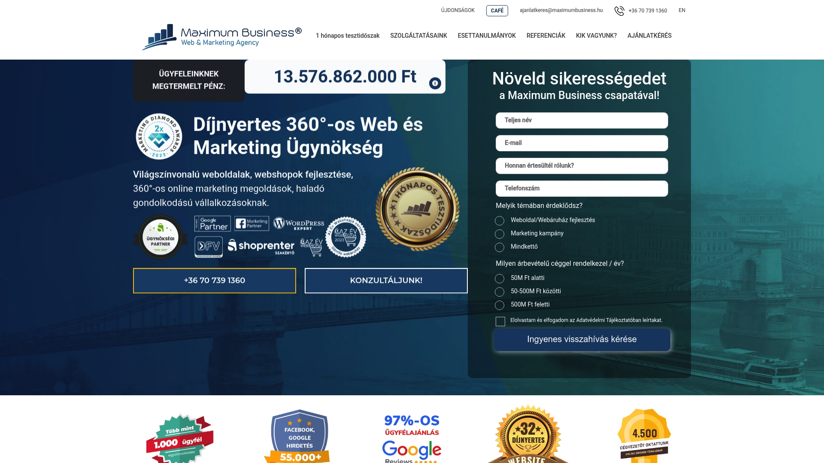Click the Facebook Marketing Partner badge
This screenshot has width=824, height=463.
pos(251,223)
